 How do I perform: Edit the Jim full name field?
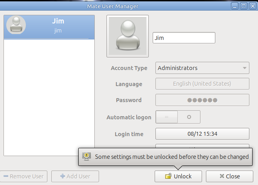[184, 38]
